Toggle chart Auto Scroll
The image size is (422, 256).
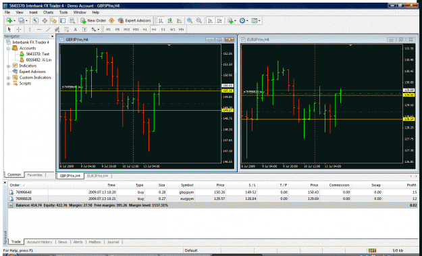click(211, 20)
